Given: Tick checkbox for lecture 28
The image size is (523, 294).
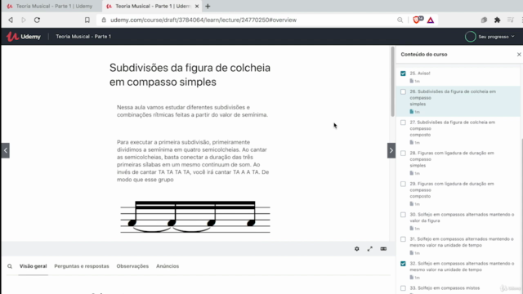Looking at the screenshot, I should pos(403,153).
